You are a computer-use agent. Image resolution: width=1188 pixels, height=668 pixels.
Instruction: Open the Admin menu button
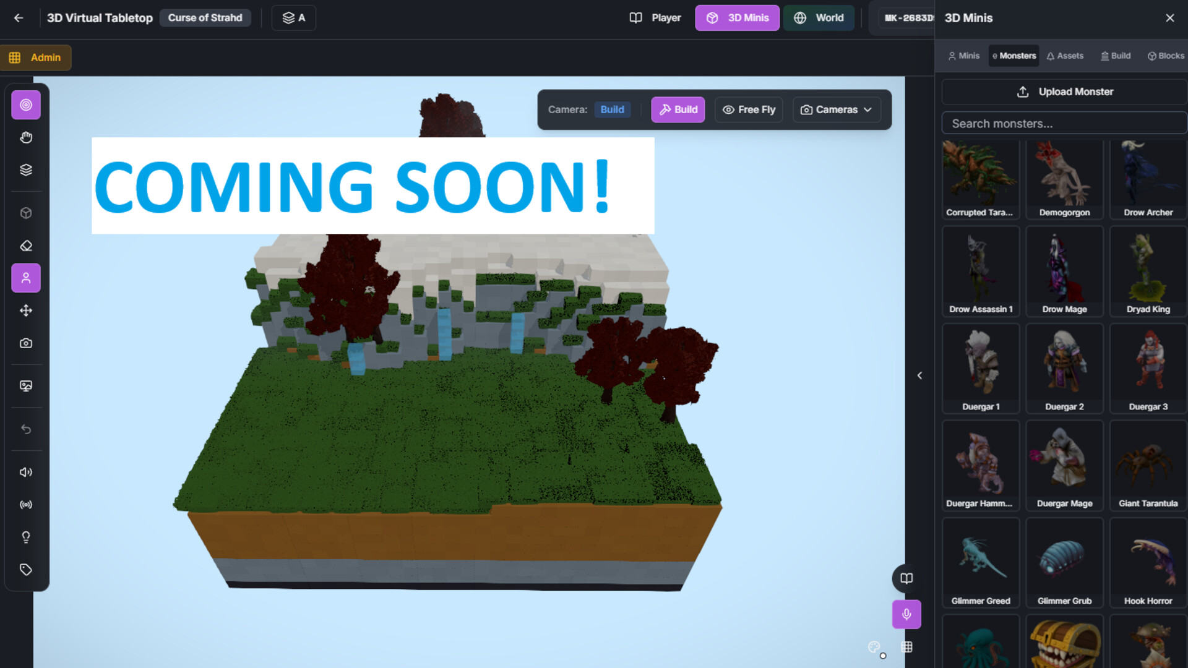(35, 58)
